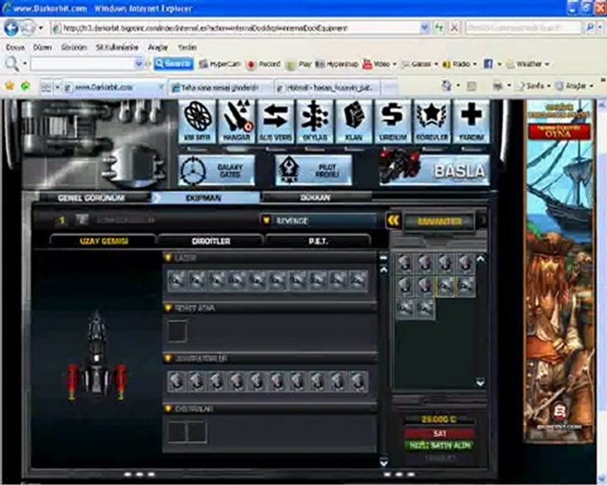Stop page loading with the X icon
607x485 pixels.
(455, 28)
